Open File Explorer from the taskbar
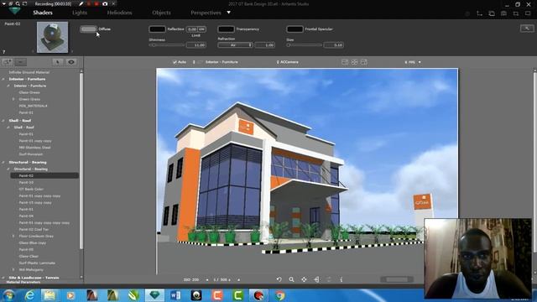Viewport: 537px width, 302px height. coord(50,295)
